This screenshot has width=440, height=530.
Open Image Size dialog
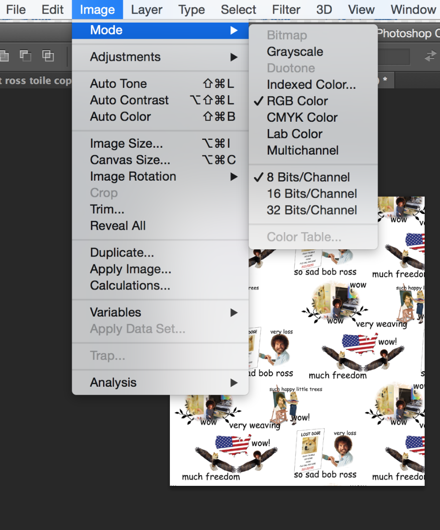(160, 143)
